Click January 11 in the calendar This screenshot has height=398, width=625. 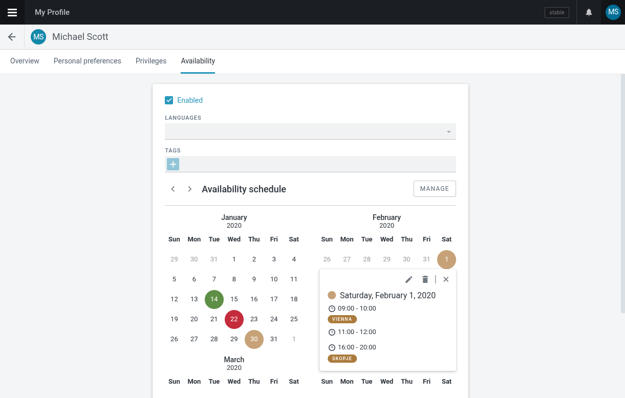click(294, 279)
